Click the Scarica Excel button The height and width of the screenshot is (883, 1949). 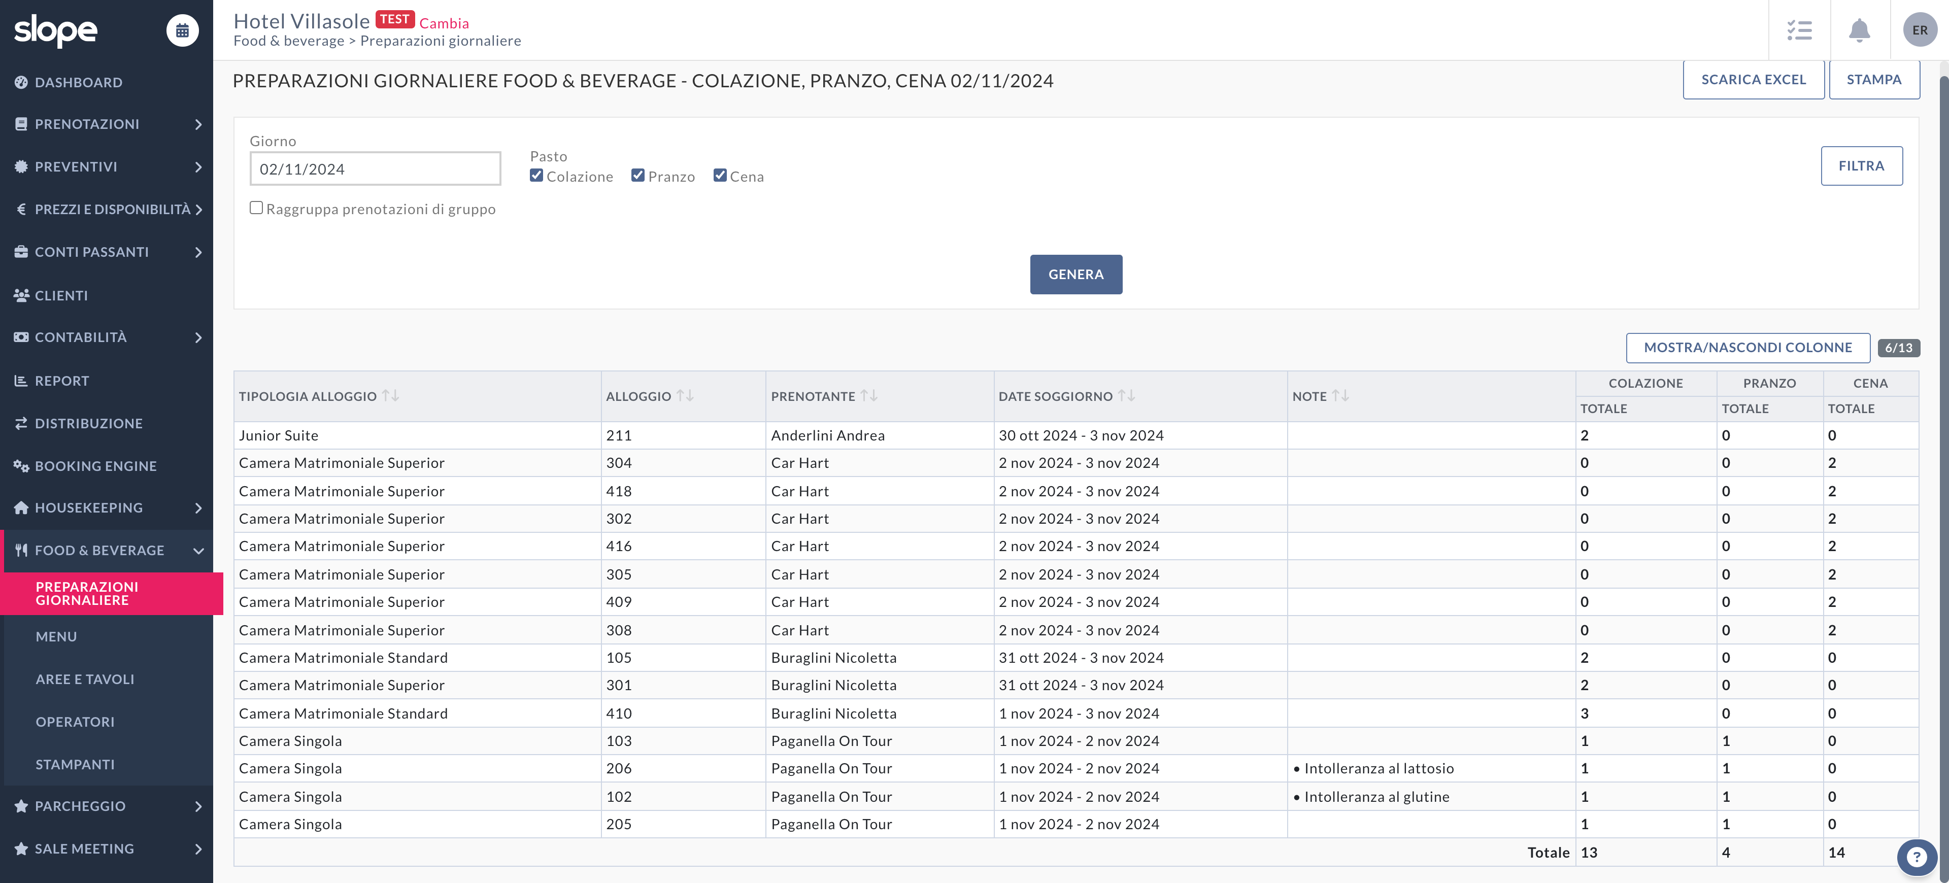pyautogui.click(x=1753, y=80)
